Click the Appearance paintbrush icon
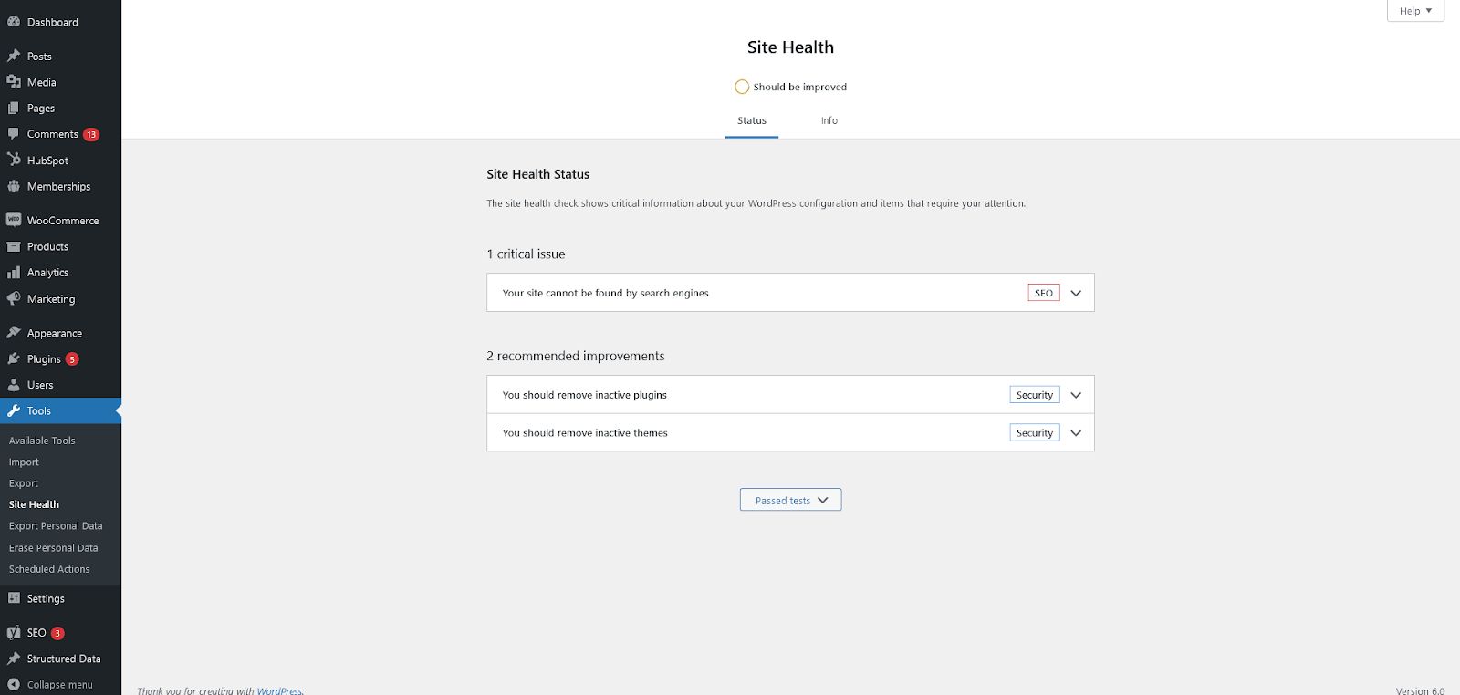This screenshot has width=1460, height=695. [14, 333]
